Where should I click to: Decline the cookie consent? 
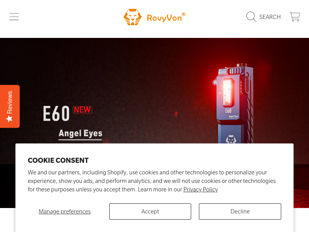(x=240, y=212)
